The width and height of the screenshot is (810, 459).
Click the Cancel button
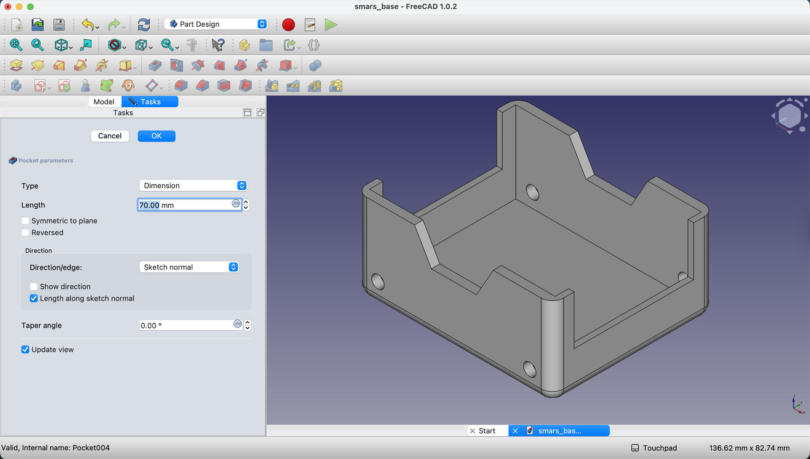click(x=110, y=136)
